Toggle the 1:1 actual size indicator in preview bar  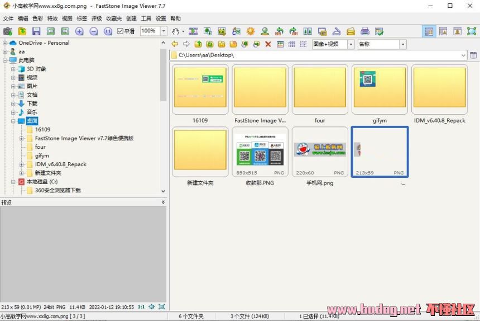[x=141, y=306]
